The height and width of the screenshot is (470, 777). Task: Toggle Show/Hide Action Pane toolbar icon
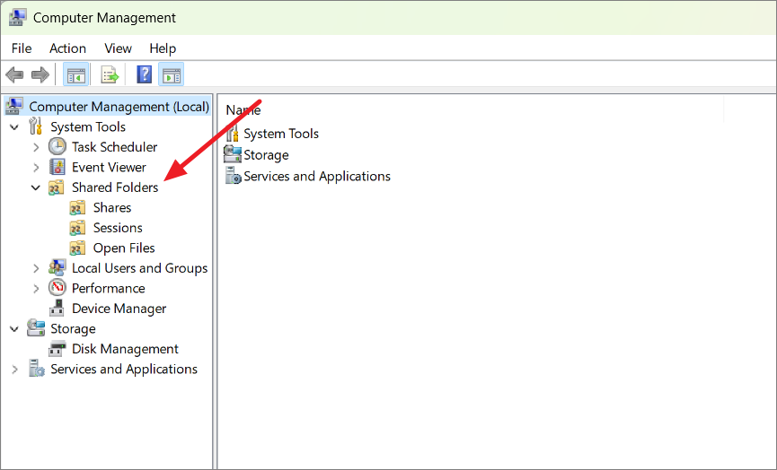[x=172, y=75]
